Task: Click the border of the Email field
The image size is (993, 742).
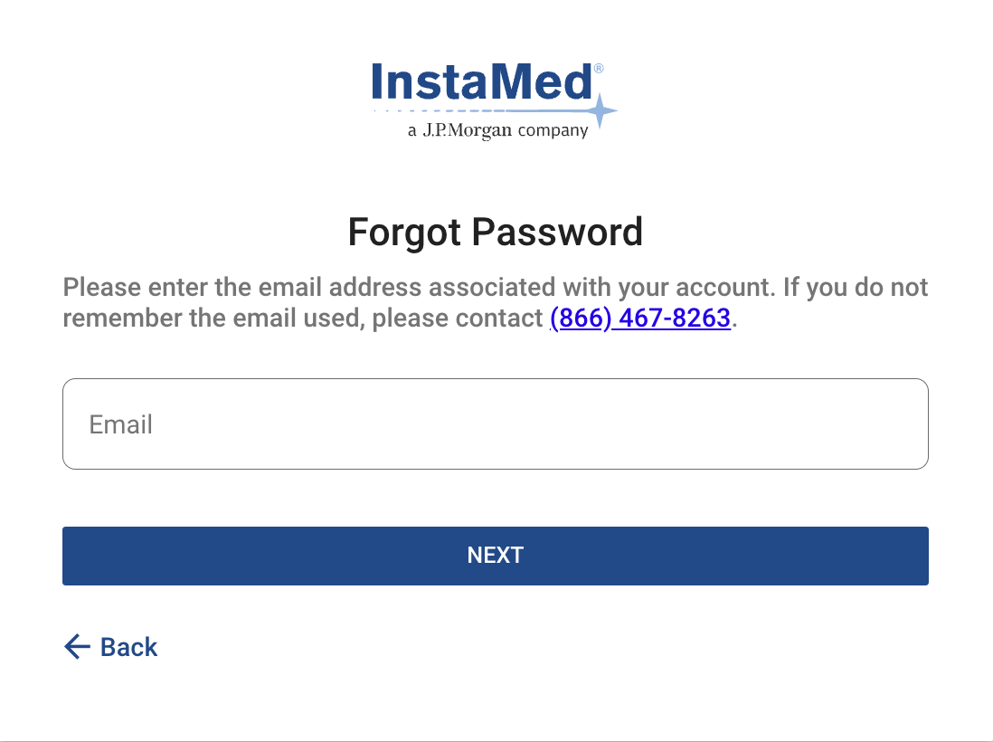Action: point(496,380)
